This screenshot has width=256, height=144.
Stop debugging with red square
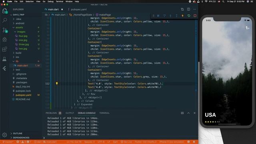(x=195, y=16)
